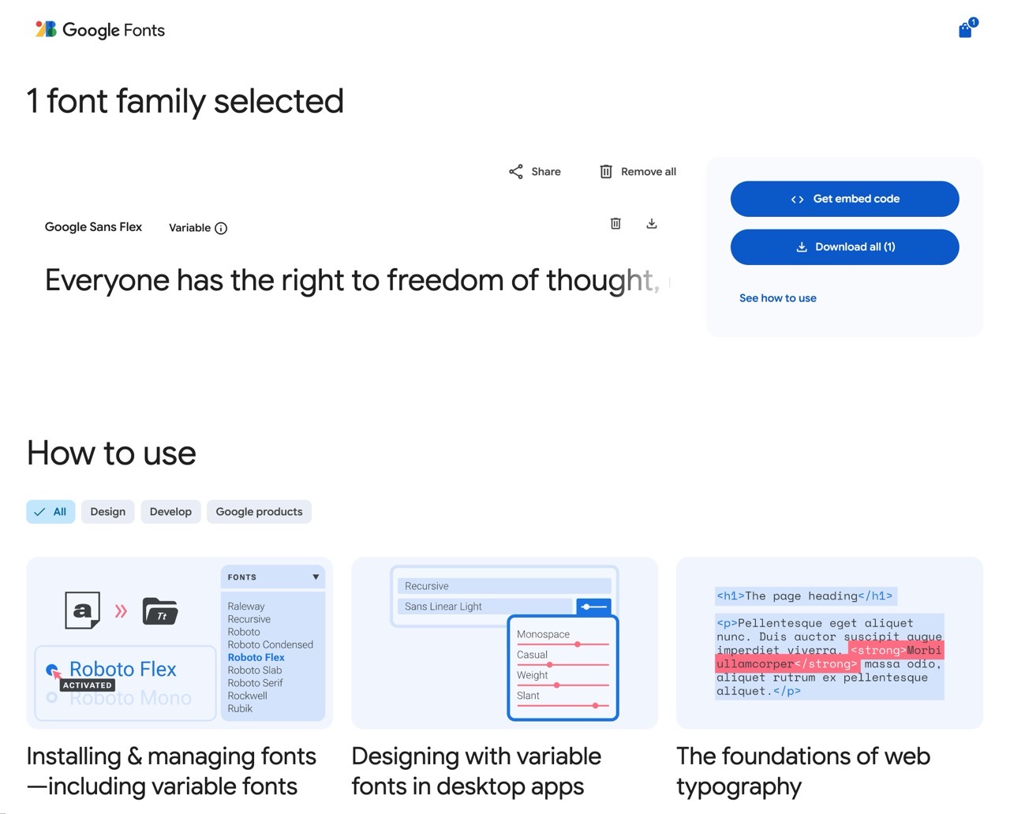Enable the Develop filter chip

pos(170,511)
